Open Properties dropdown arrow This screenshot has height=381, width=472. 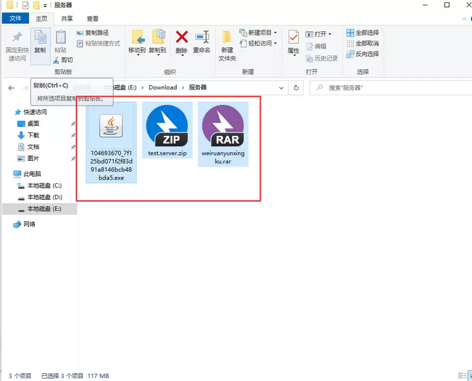294,56
